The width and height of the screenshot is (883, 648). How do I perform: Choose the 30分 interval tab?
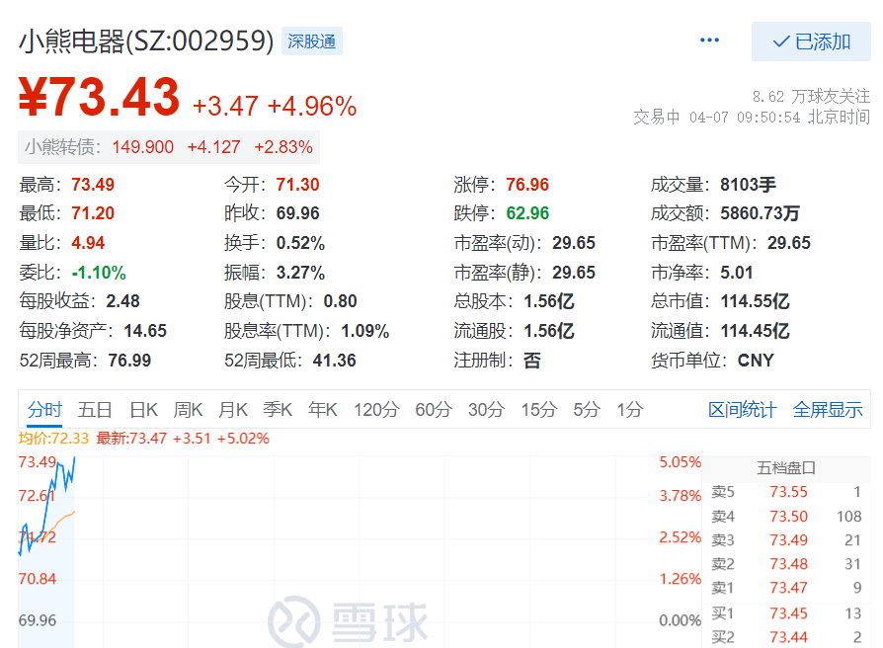486,409
